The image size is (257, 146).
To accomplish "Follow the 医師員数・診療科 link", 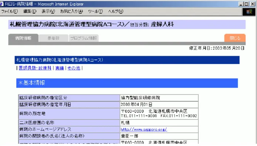I will (35, 68).
